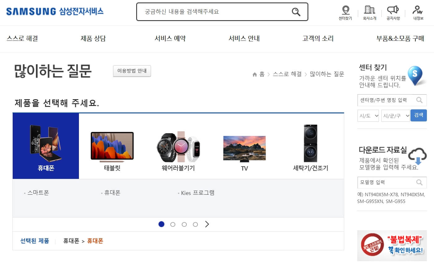Click the search icon beside 센터명/주변 명칭 입력
Screen dimensions: 434x262
point(420,100)
